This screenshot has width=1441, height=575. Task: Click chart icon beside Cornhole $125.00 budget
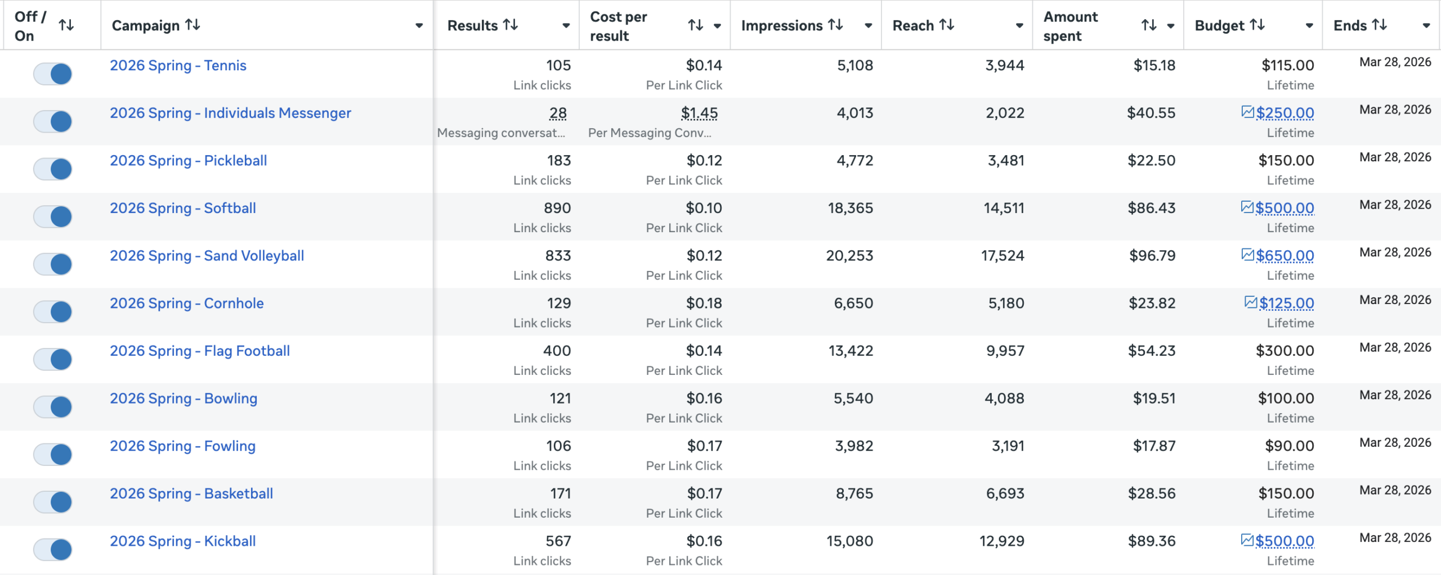(1250, 302)
